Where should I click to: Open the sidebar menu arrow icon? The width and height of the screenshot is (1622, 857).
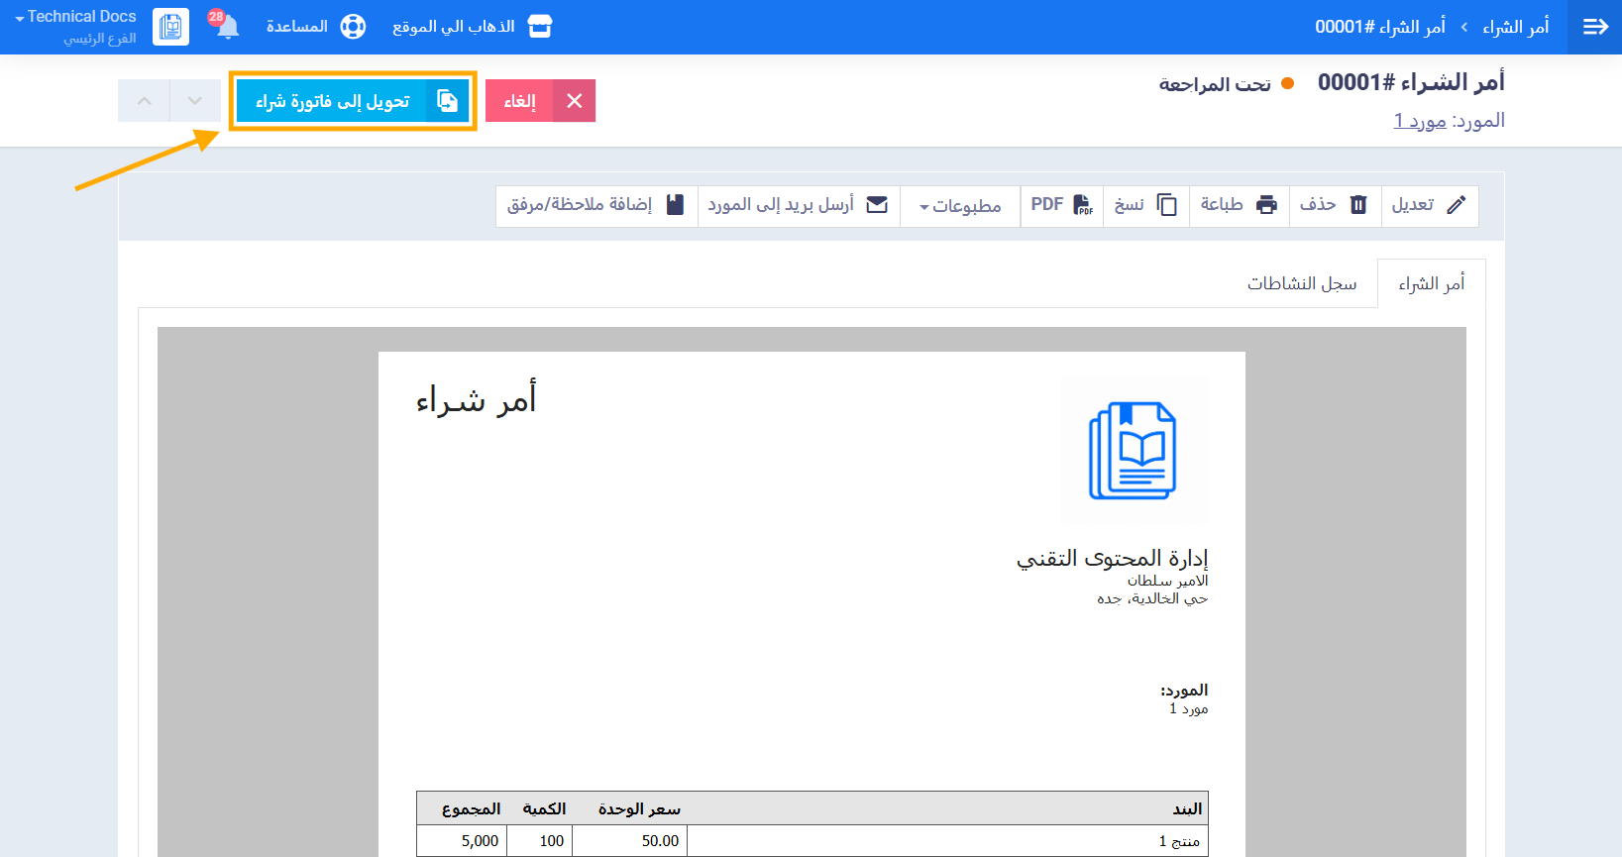(x=1594, y=27)
